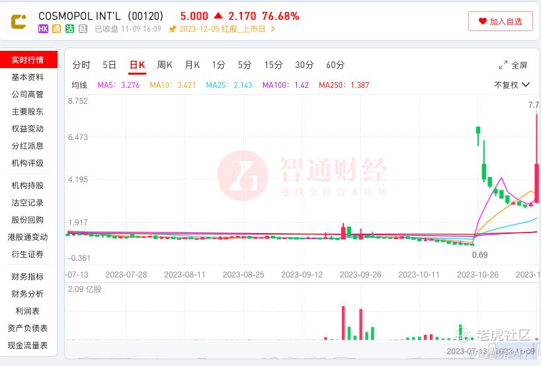541x366 pixels.
Task: Switch to 5分 chart tab
Action: (245, 65)
